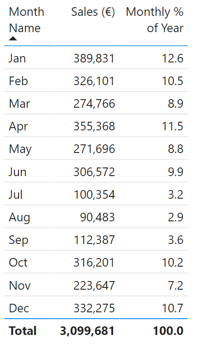Select the Jan row label

(17, 58)
